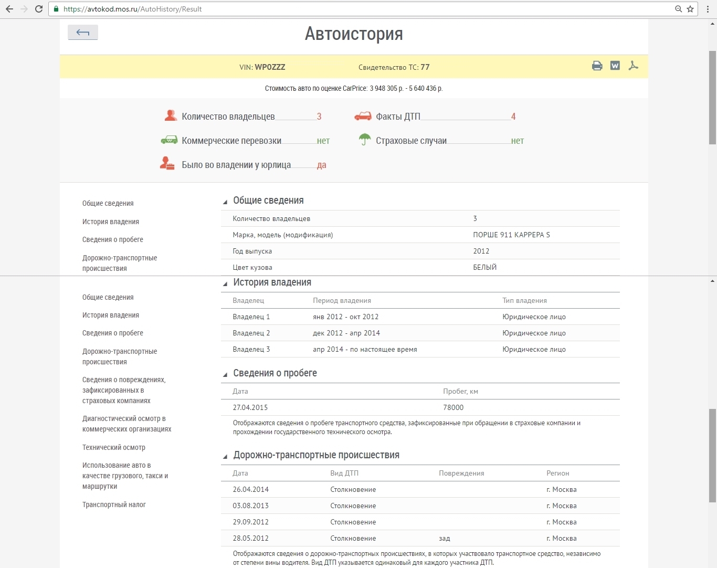Click accident date 28.05.2012
The height and width of the screenshot is (568, 717).
pos(251,538)
